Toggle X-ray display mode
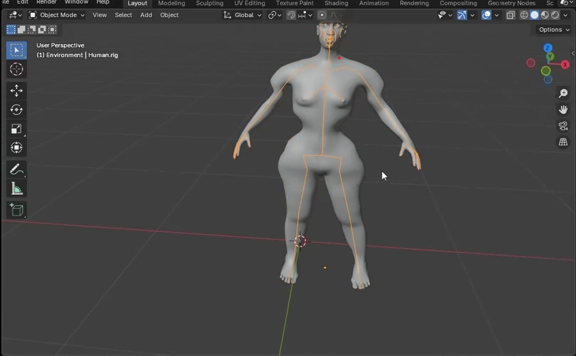The height and width of the screenshot is (356, 576). (x=510, y=15)
